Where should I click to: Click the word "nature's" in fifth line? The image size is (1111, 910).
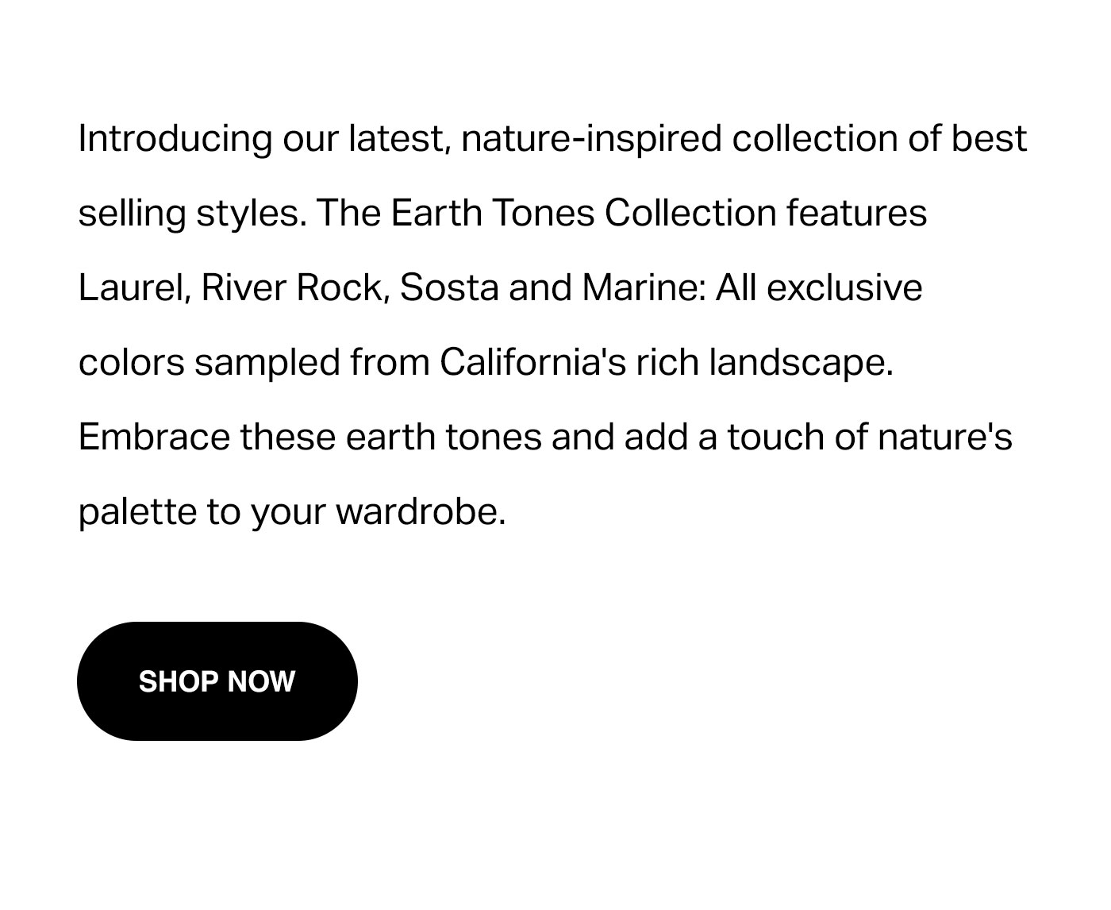click(x=944, y=438)
